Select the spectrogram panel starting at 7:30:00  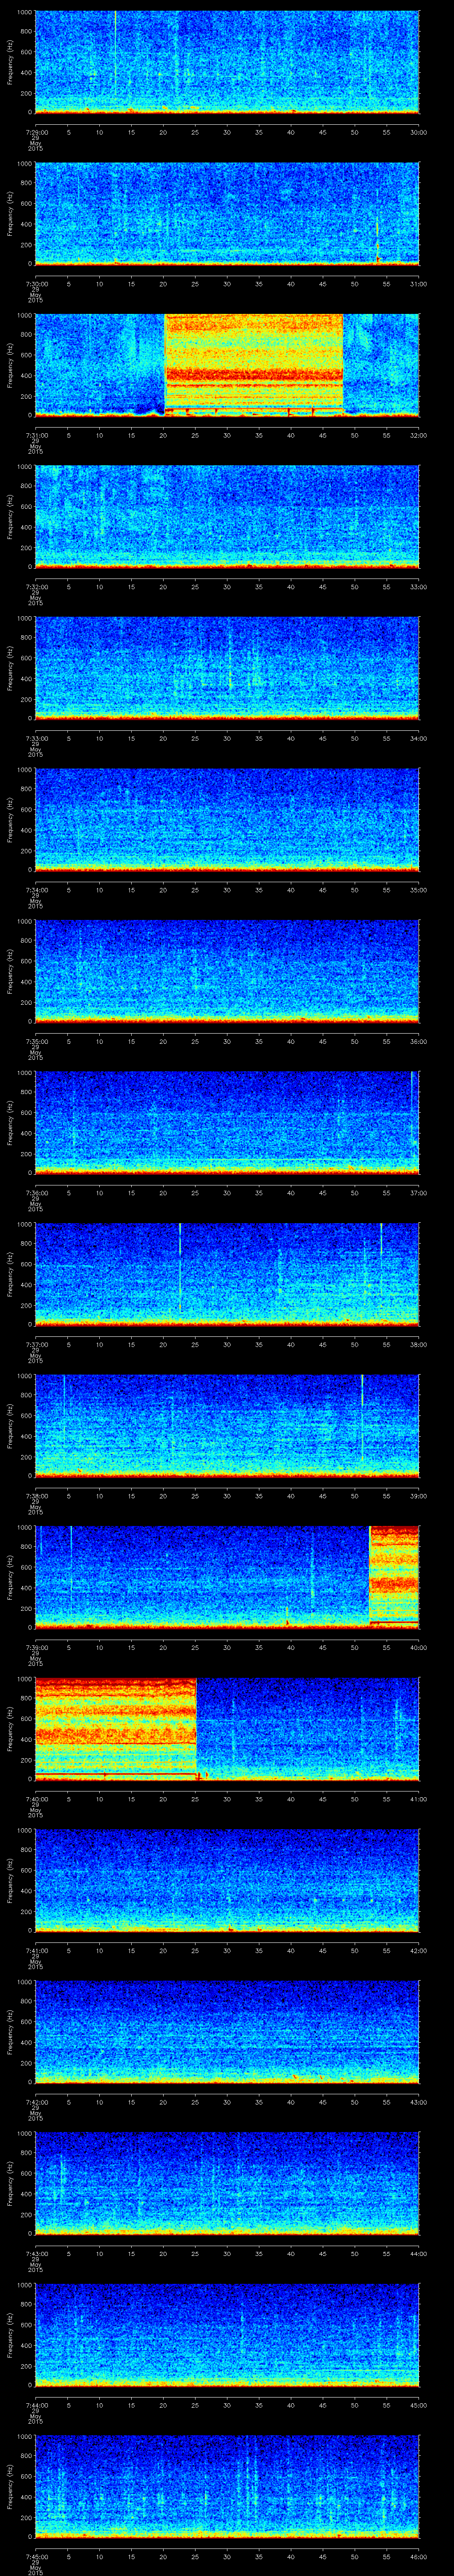[x=227, y=213]
